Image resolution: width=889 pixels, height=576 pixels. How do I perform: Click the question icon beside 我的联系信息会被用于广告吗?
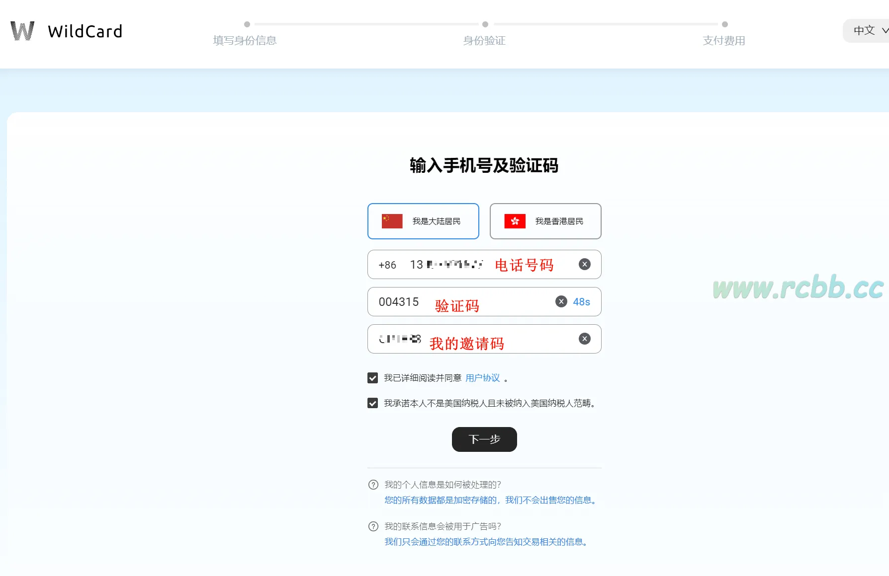pos(373,526)
